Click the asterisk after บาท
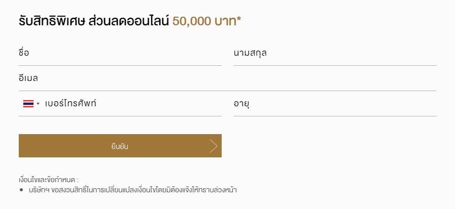Viewport: 455px width, 209px height. click(238, 19)
